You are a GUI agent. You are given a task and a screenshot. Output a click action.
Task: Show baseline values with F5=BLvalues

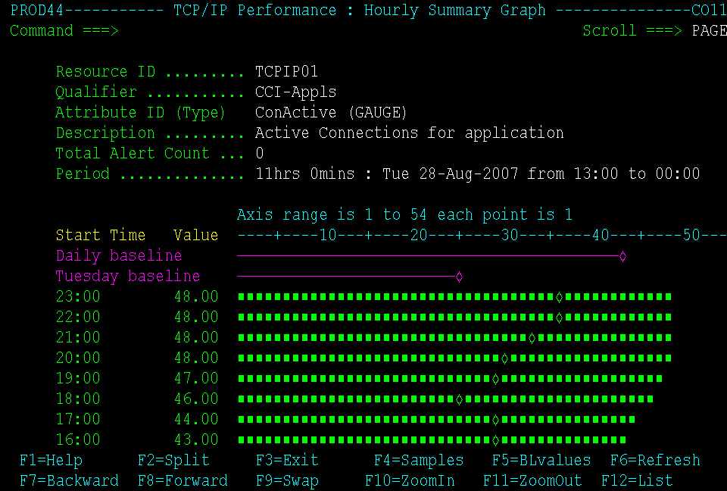click(541, 461)
